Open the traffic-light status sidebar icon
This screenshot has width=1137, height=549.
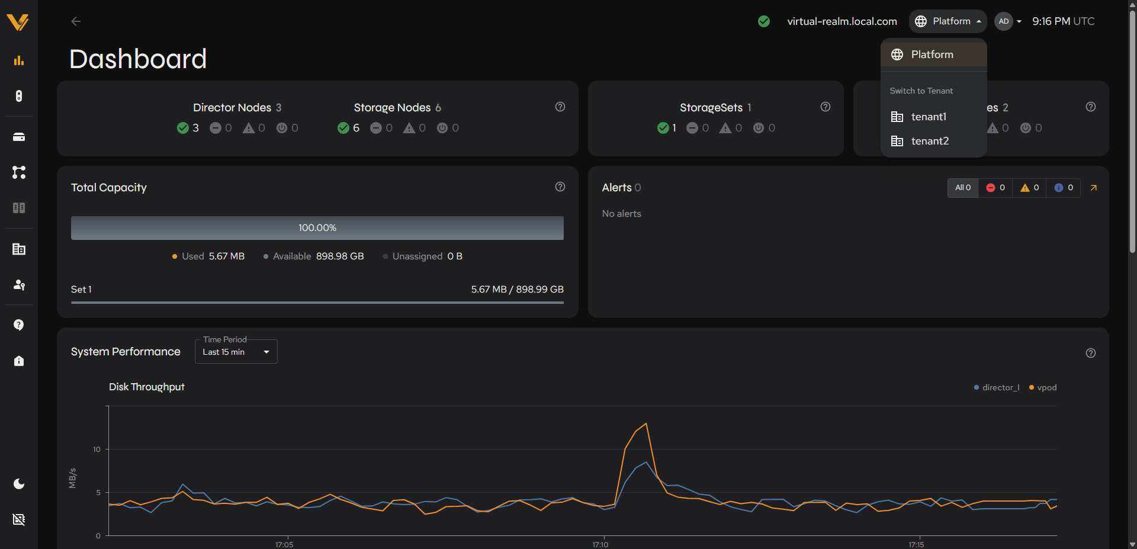pos(19,96)
